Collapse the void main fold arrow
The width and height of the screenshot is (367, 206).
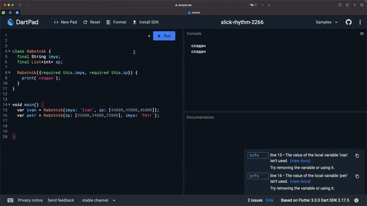tap(9, 105)
